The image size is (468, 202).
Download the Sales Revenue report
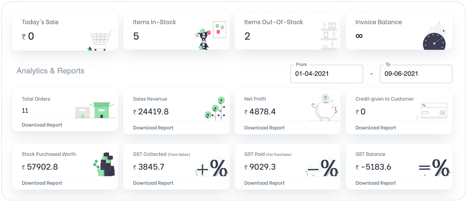[153, 128]
